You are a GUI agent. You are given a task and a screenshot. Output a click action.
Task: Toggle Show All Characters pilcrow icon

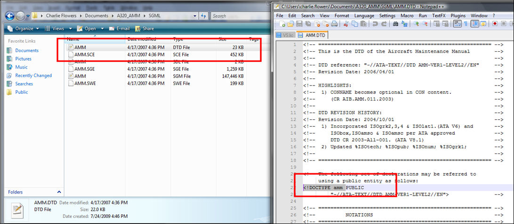[466, 24]
